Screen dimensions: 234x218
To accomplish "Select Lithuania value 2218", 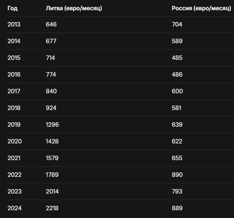I will 52,208.
